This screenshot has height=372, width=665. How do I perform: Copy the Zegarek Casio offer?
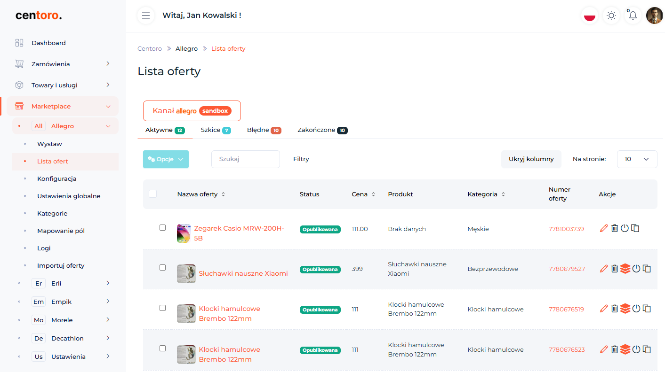tap(635, 228)
